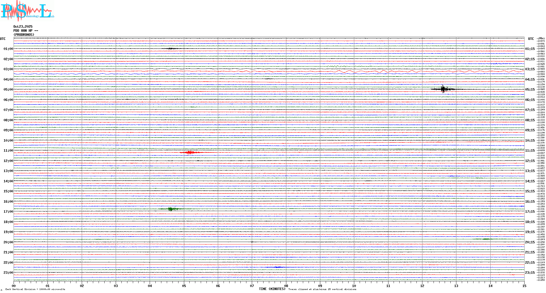
Task: Click the 'Each Vertical Division' footer note
Action: pos(35,289)
